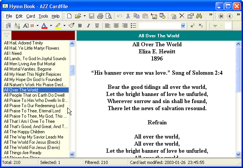Viewport: 243px width, 168px height.
Task: Delete the card with the X icon
Action: pyautogui.click(x=182, y=16)
